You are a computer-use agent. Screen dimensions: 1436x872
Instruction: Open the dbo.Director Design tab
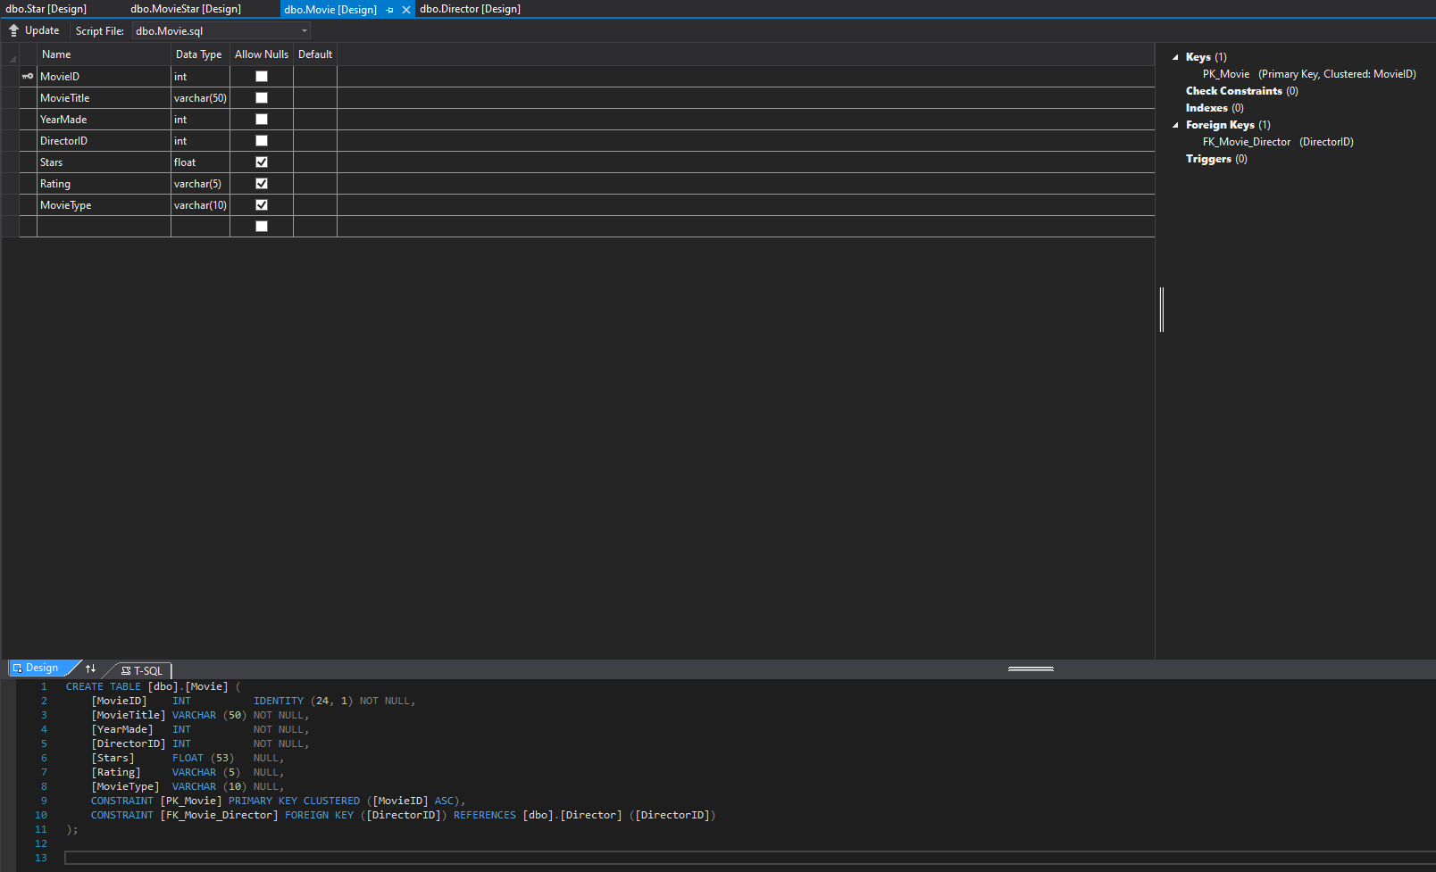(469, 9)
